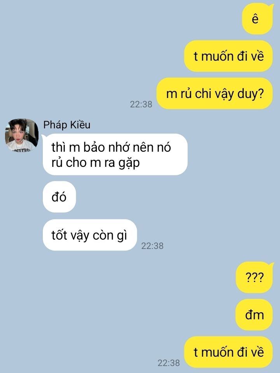Image resolution: width=280 pixels, height=373 pixels.
Task: Tap the sender name Pháp Kiều
Action: [67, 125]
